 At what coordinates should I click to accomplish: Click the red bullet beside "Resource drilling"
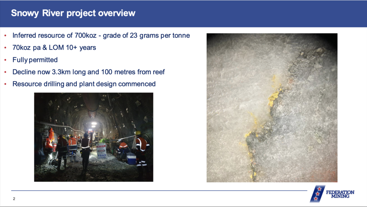(x=5, y=84)
